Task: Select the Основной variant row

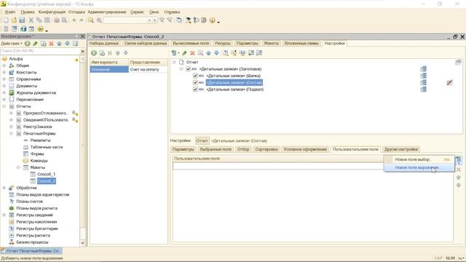Action: (x=109, y=69)
